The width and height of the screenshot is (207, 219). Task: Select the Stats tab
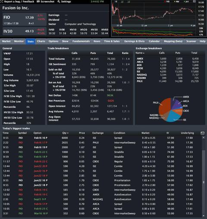pyautogui.click(x=31, y=41)
